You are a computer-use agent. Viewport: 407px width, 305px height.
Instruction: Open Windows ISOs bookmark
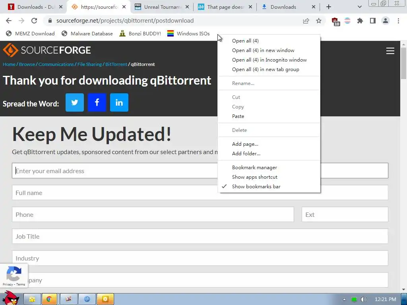tap(188, 33)
